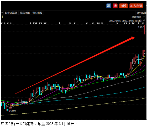147x126 pixels.
Task: Click the red 通 stock-connect badge
Action: tap(115, 6)
